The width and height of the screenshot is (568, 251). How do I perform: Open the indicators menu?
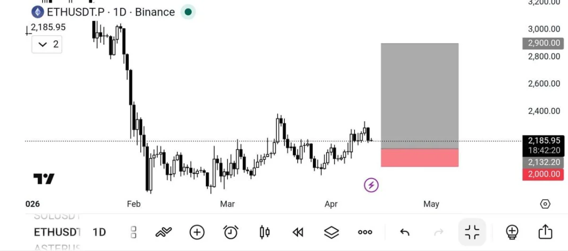click(164, 232)
